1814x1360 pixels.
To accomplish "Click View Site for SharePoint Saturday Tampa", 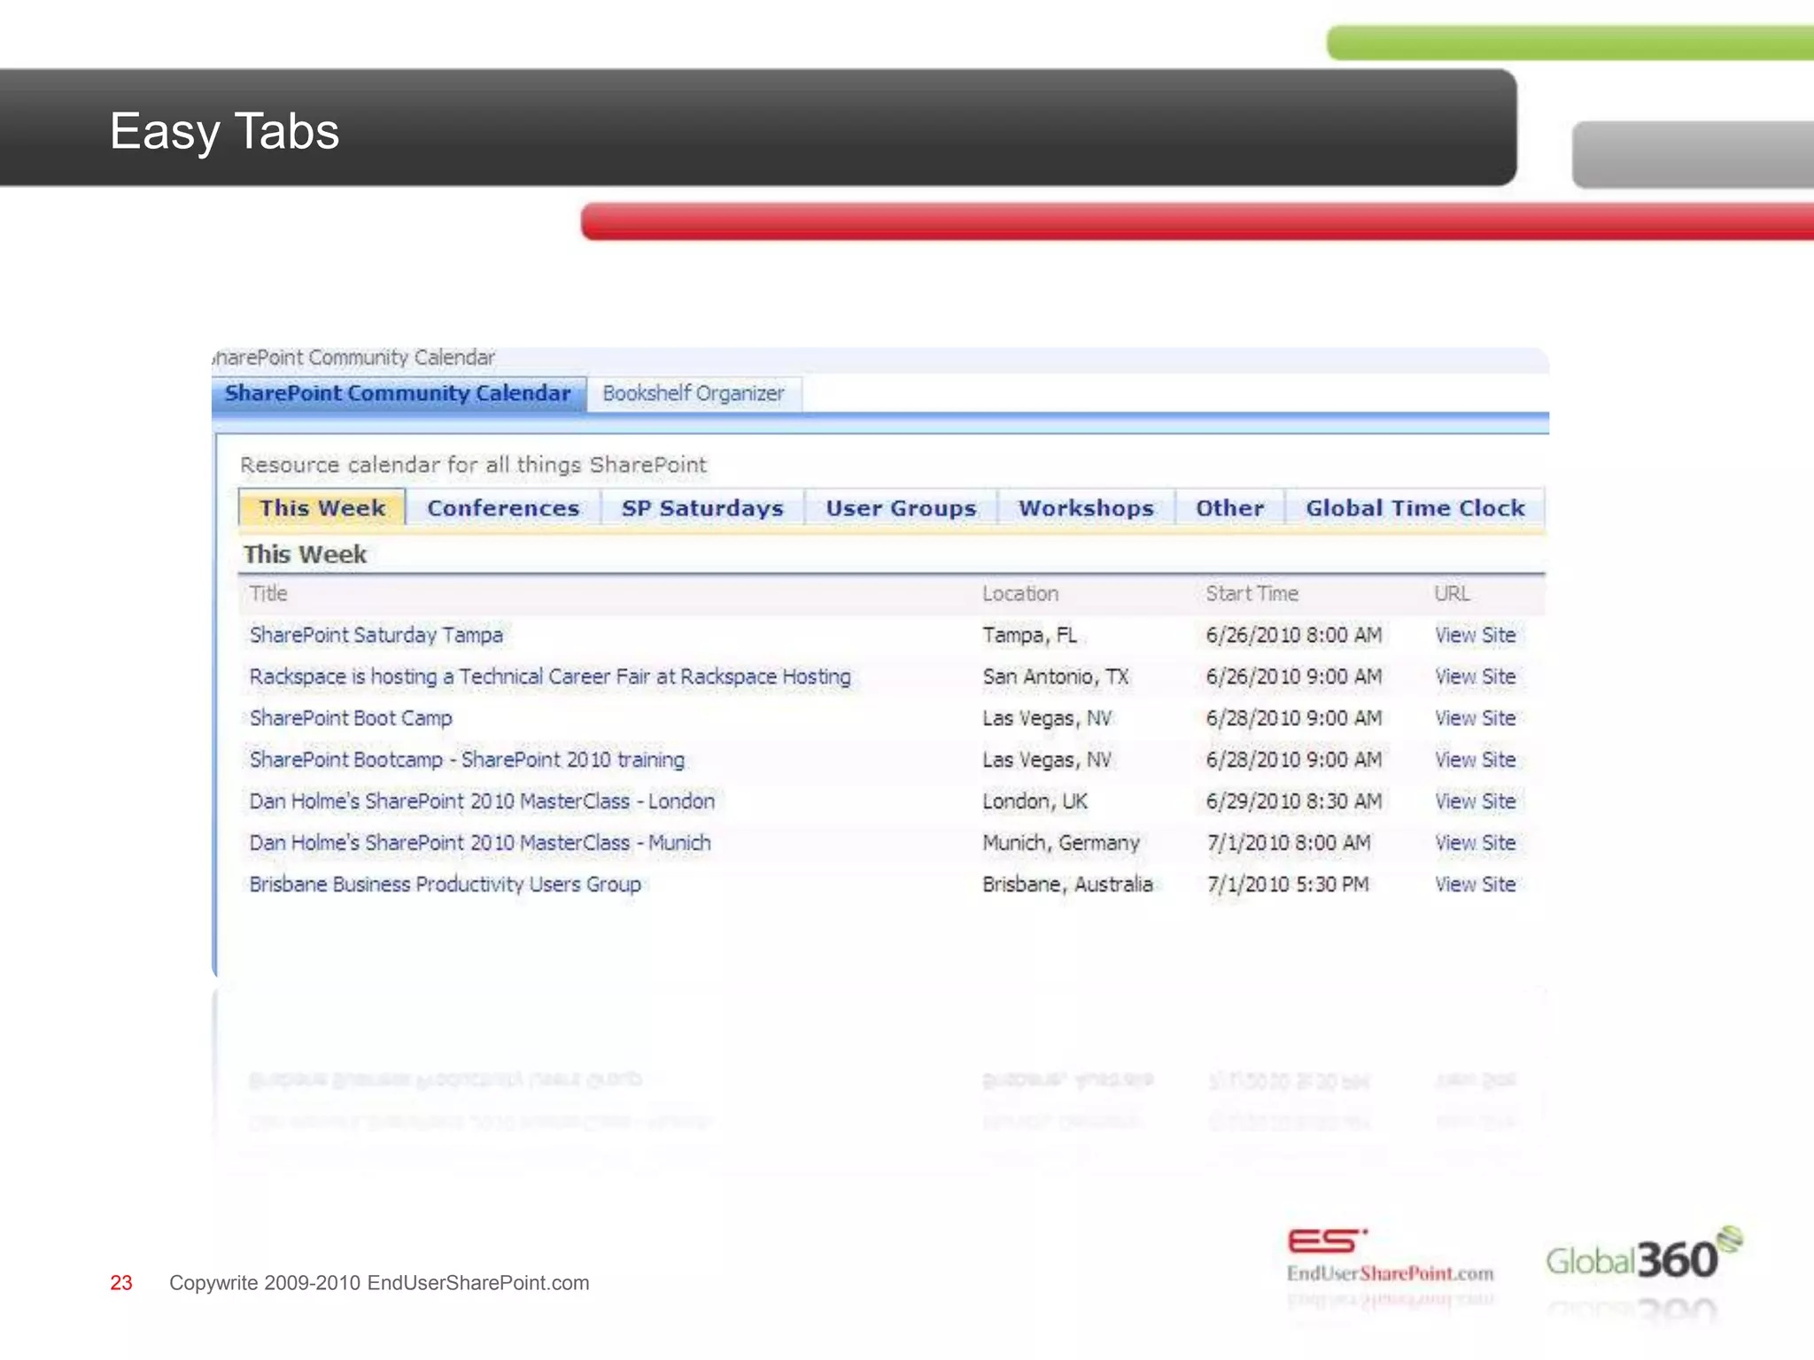I will [x=1475, y=635].
